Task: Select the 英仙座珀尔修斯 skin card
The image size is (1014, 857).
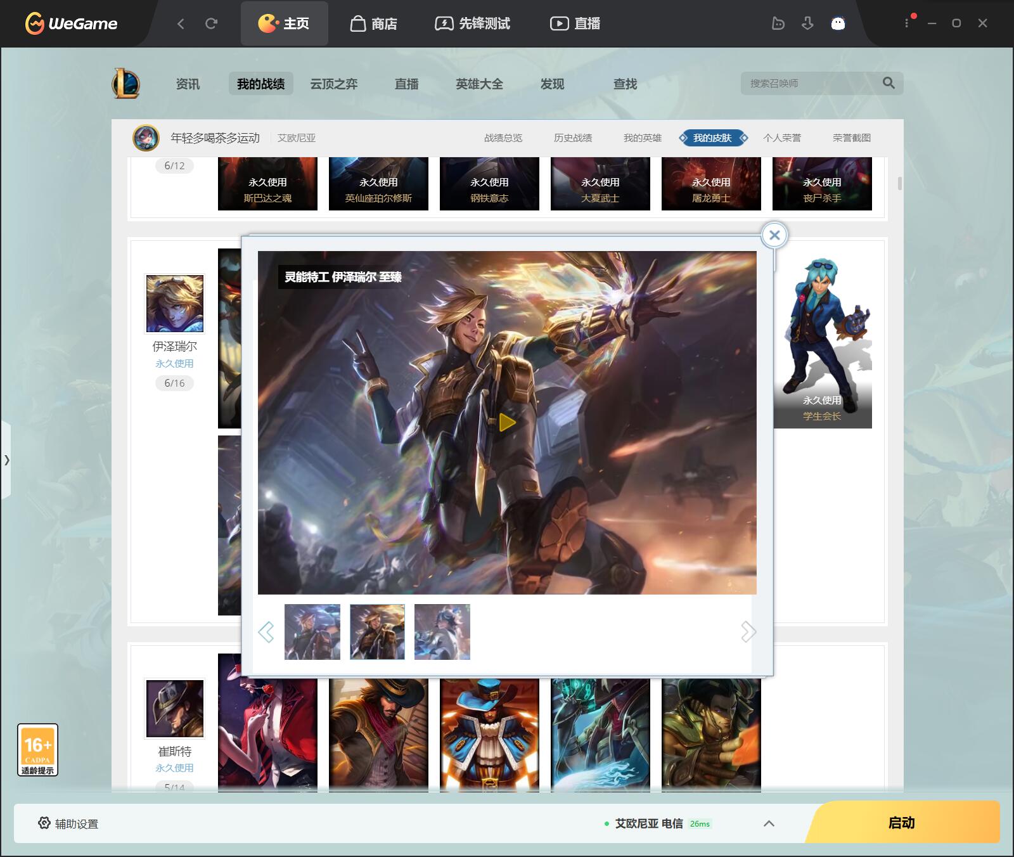Action: point(378,184)
